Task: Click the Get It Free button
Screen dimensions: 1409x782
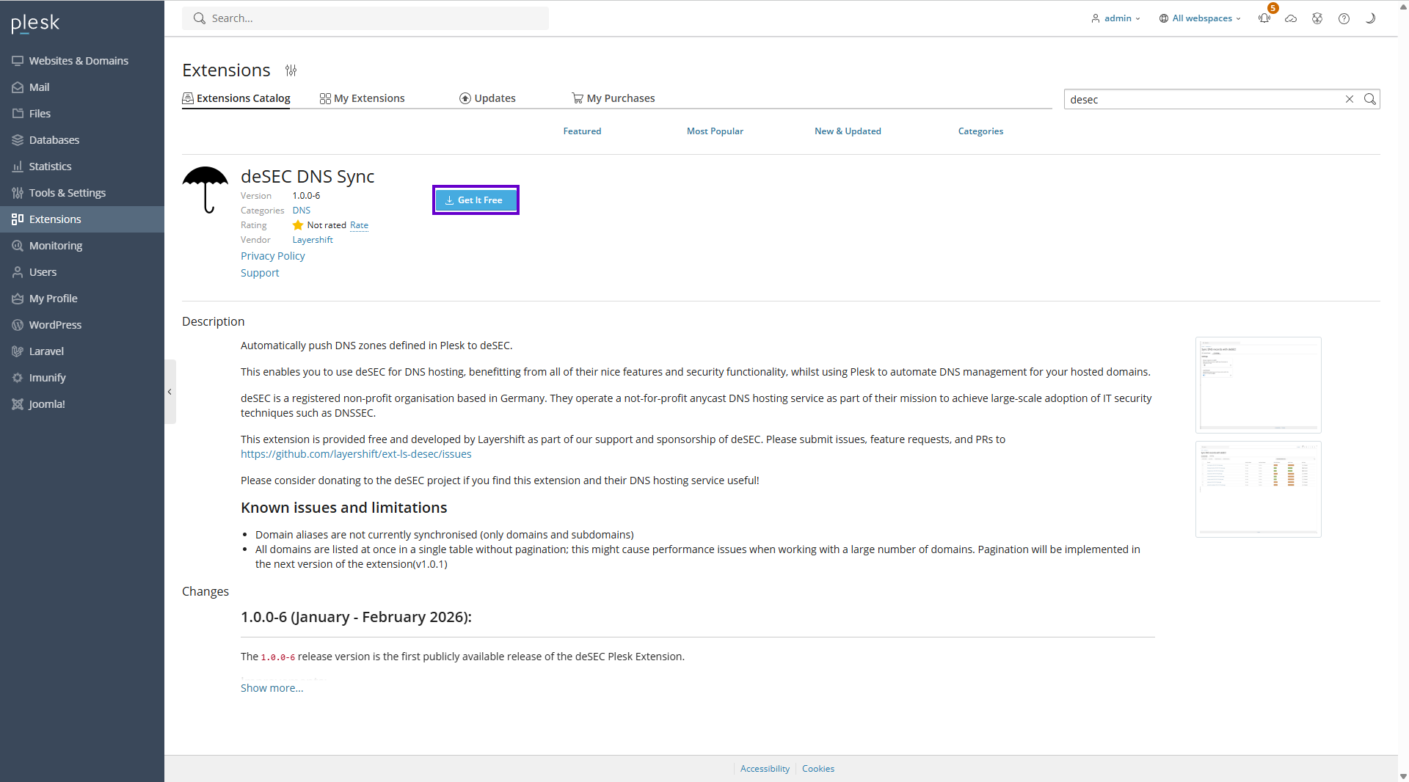Action: click(476, 200)
